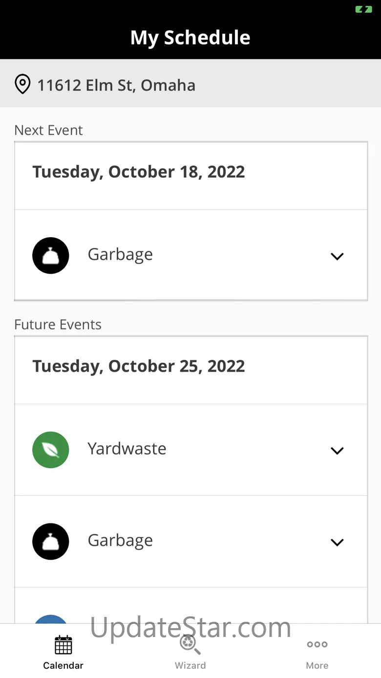Expand the Yardwaste chevron
This screenshot has width=381, height=678.
coord(337,451)
